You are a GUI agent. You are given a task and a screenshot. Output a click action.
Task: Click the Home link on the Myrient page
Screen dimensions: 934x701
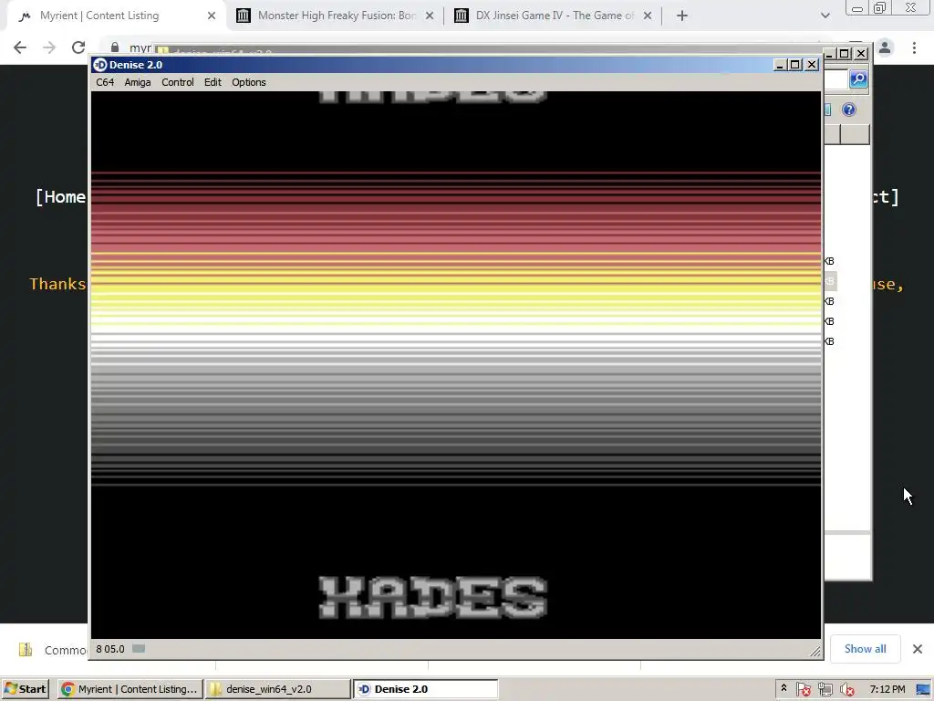point(61,197)
